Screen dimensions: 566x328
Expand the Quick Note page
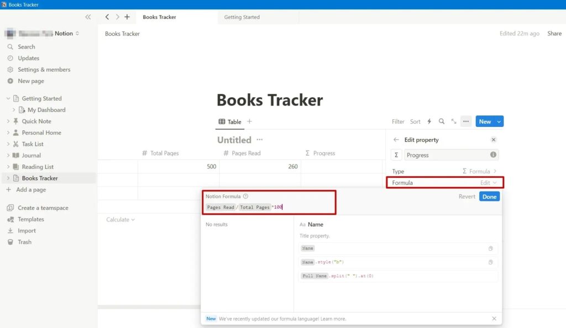[8, 121]
